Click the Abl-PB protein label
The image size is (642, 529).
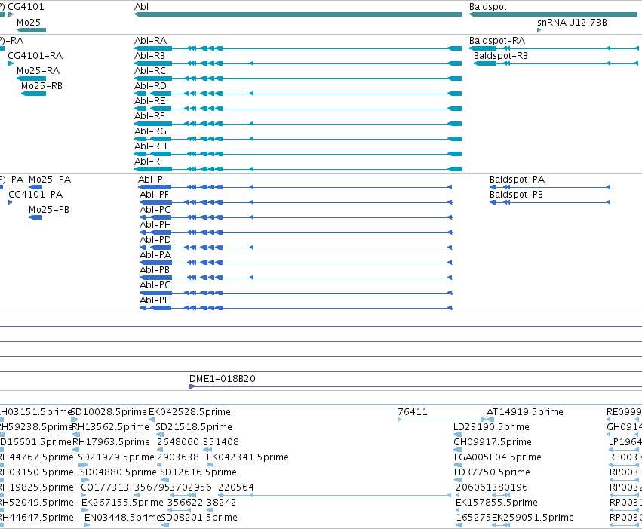click(155, 270)
